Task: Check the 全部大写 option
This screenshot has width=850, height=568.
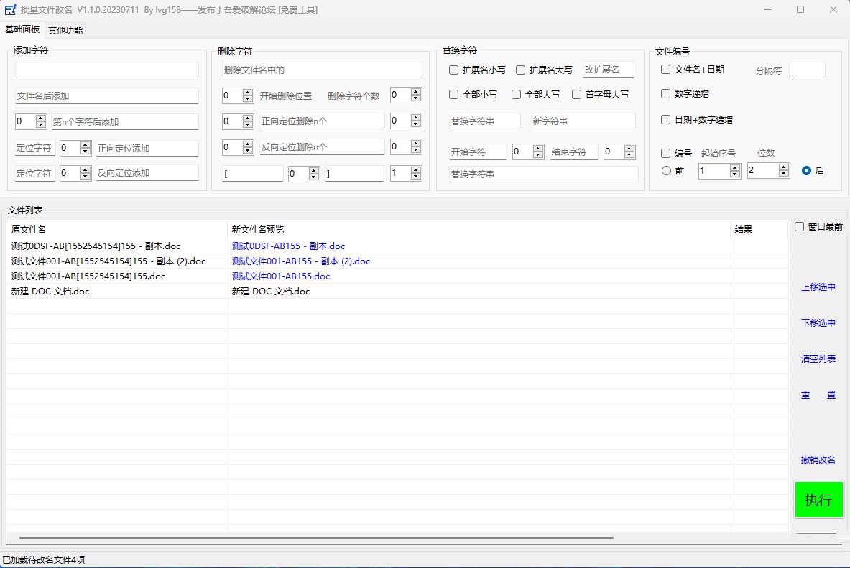Action: (516, 94)
